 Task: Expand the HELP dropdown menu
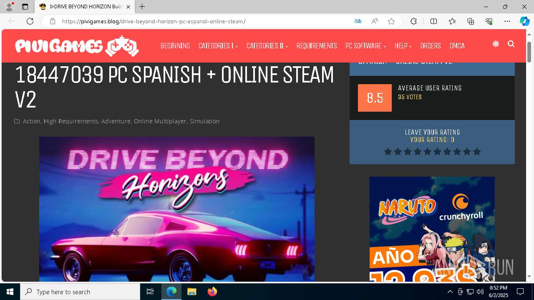[403, 46]
